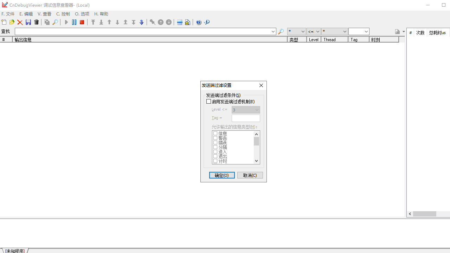Viewport: 450px width, 253px height.
Task: Click into the 查找 search text field
Action: 143,32
